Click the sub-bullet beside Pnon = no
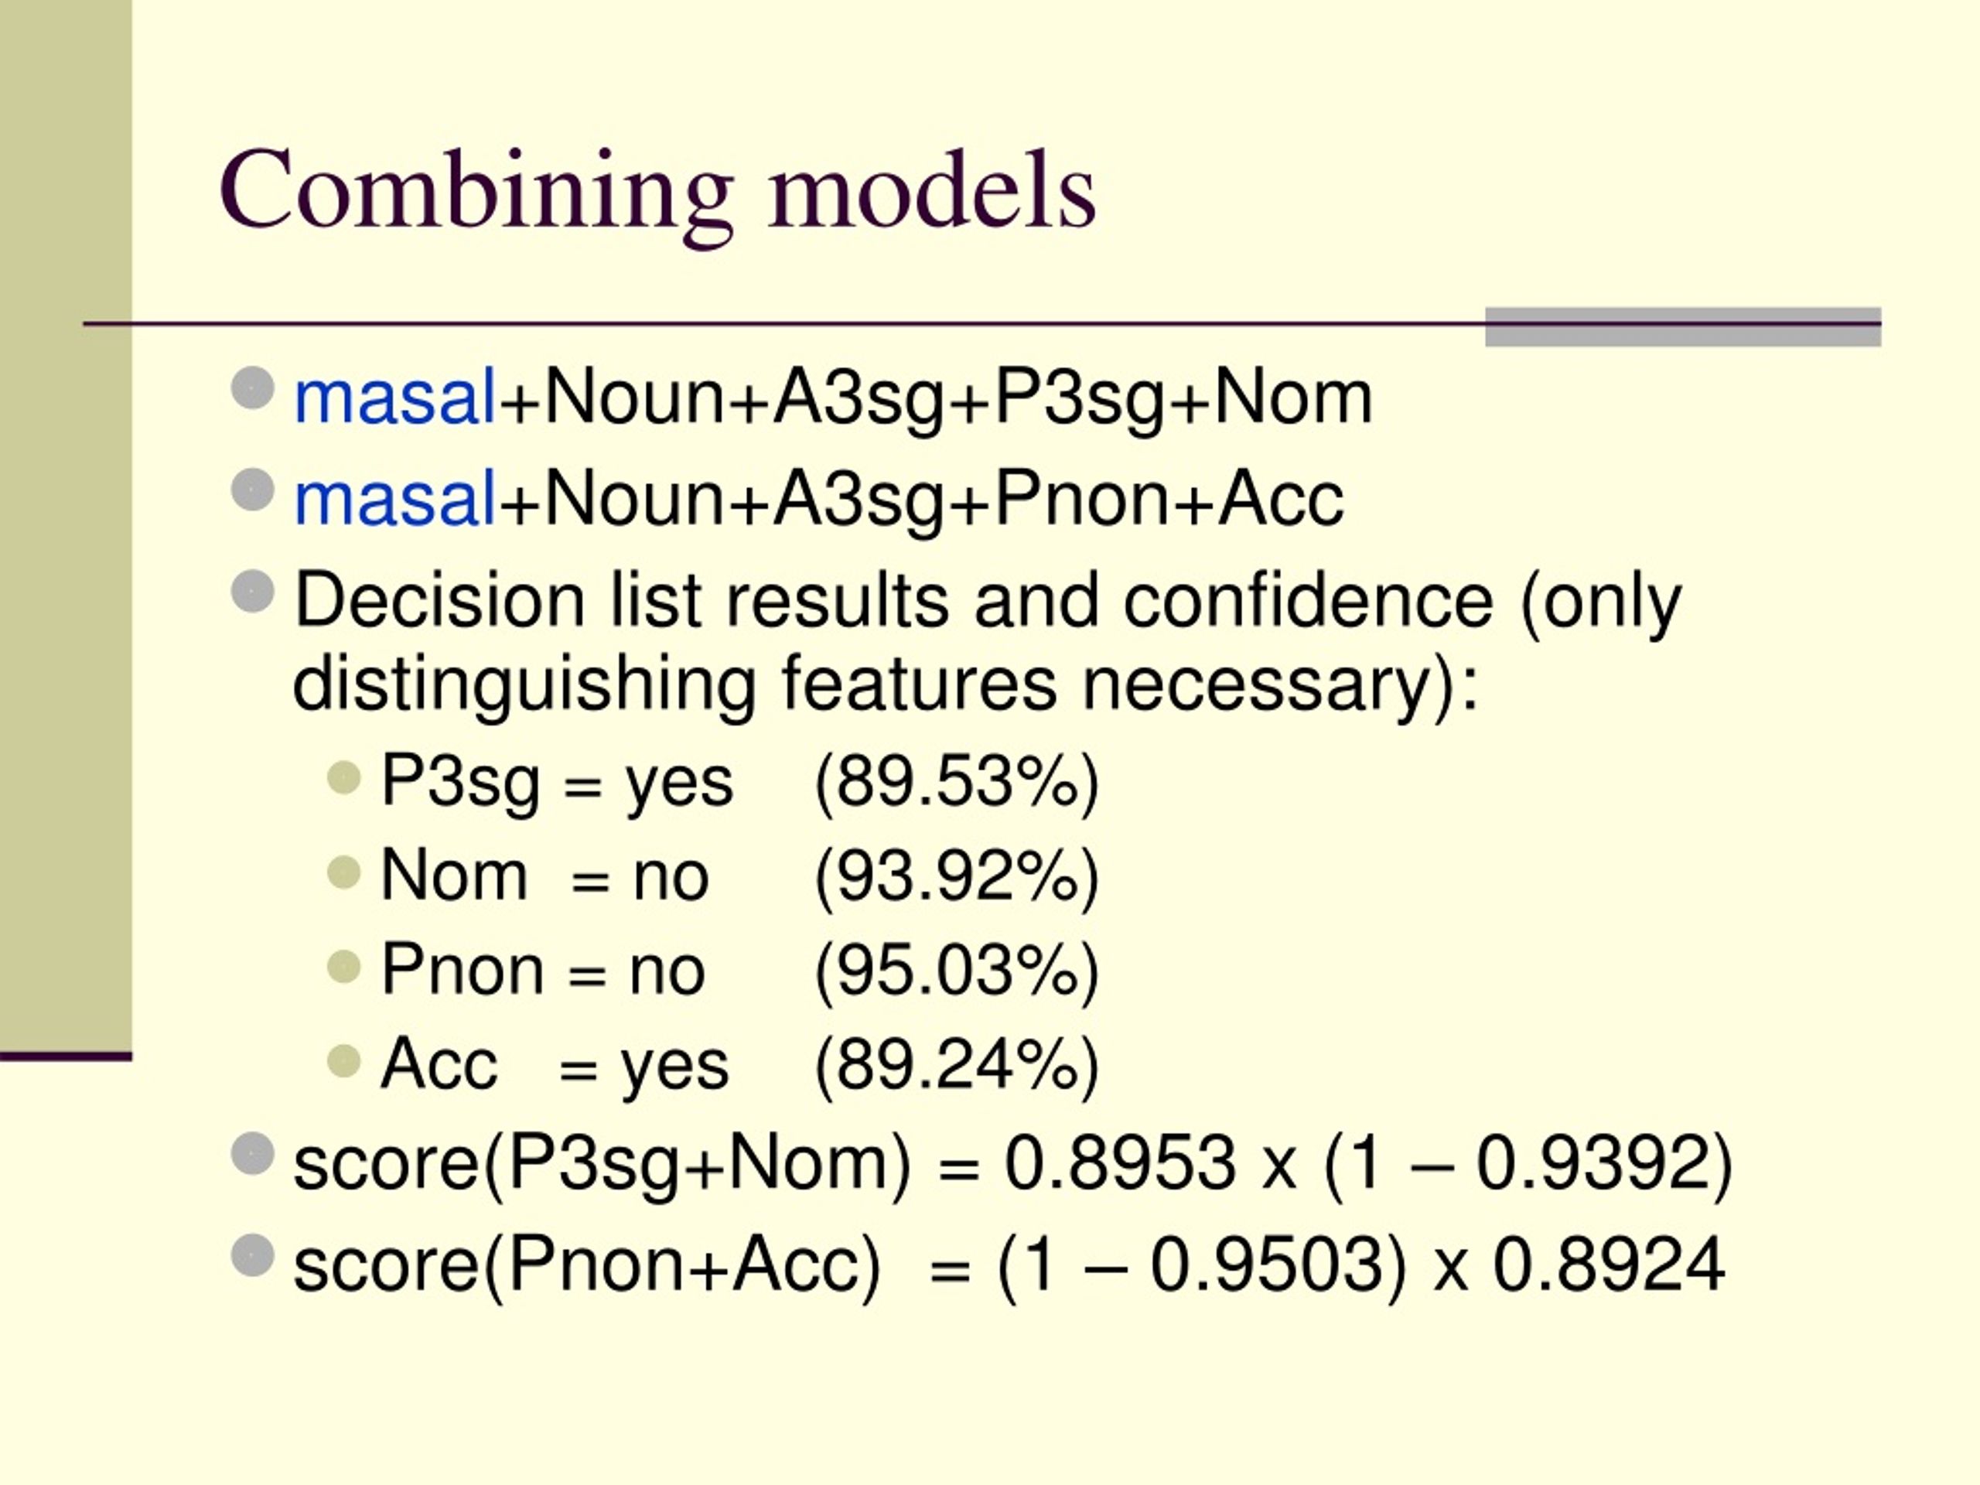 click(343, 967)
